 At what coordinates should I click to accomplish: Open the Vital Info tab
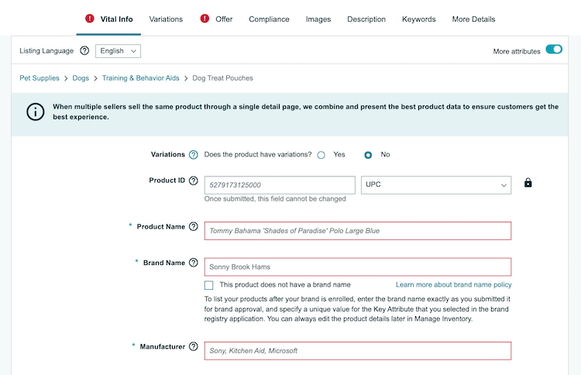tap(116, 19)
